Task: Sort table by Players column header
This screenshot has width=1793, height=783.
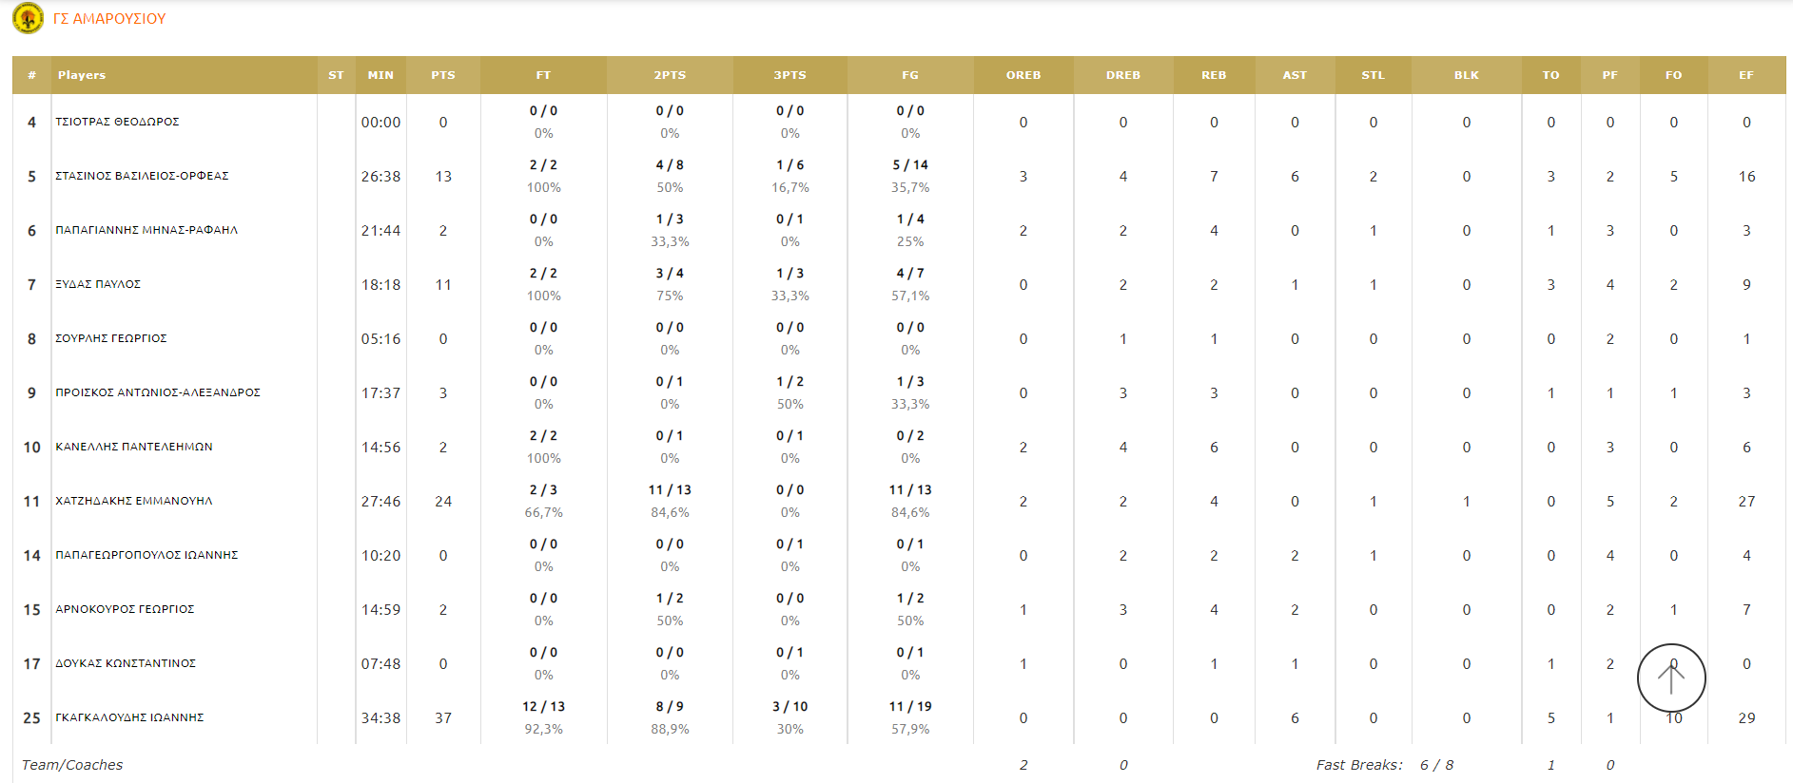Action: (82, 75)
